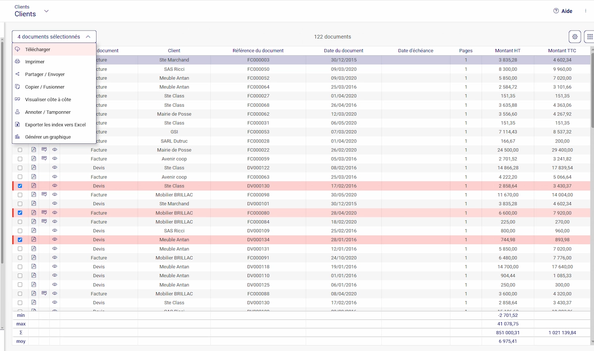Click the PDF icon for DV000118
Image resolution: width=594 pixels, height=351 pixels.
[x=34, y=266]
